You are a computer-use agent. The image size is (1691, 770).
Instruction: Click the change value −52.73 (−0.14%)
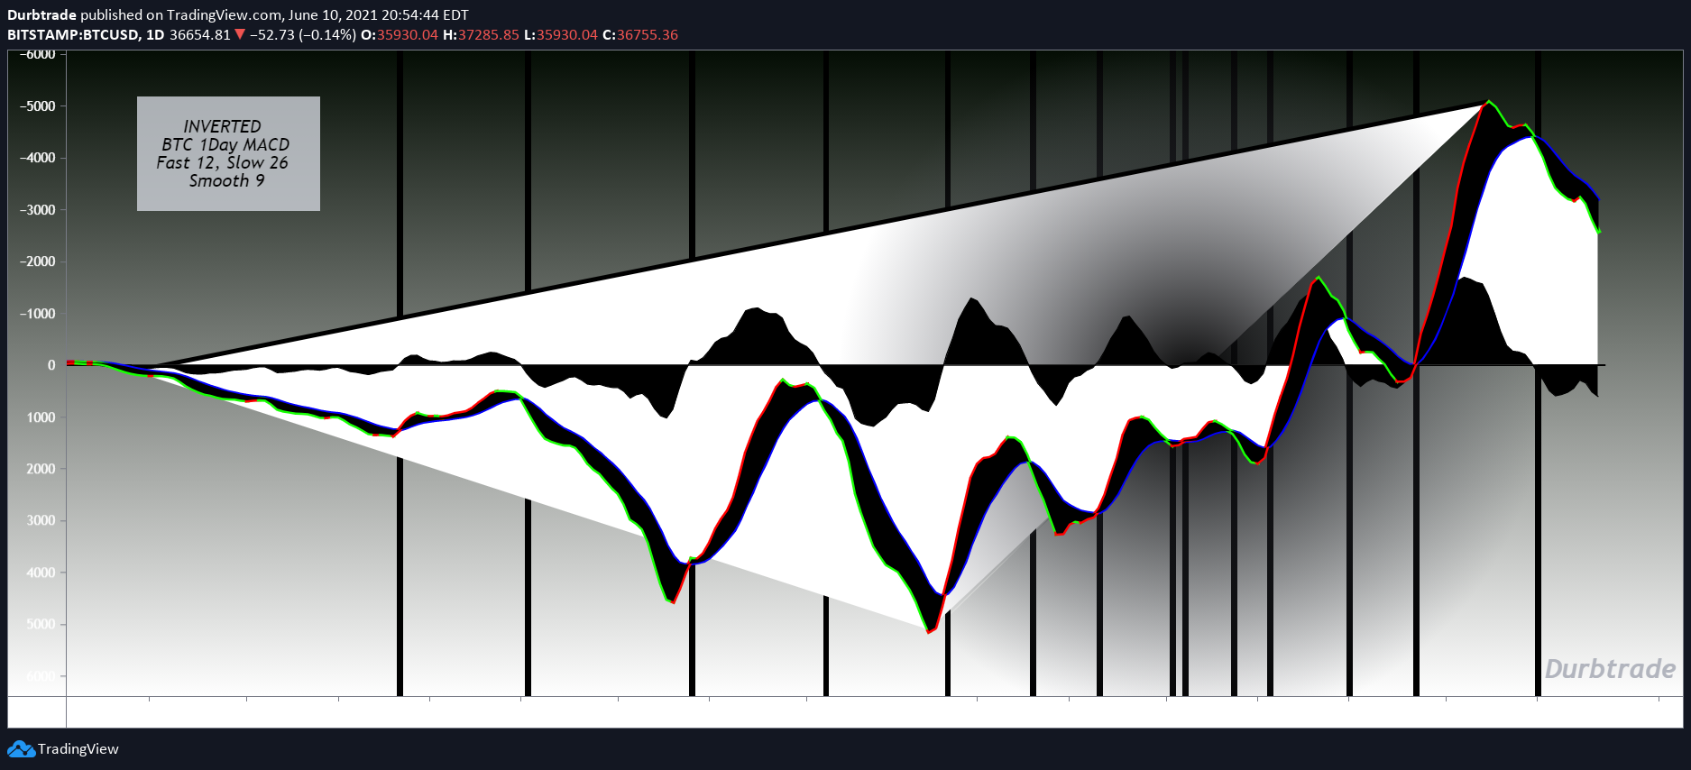[303, 34]
